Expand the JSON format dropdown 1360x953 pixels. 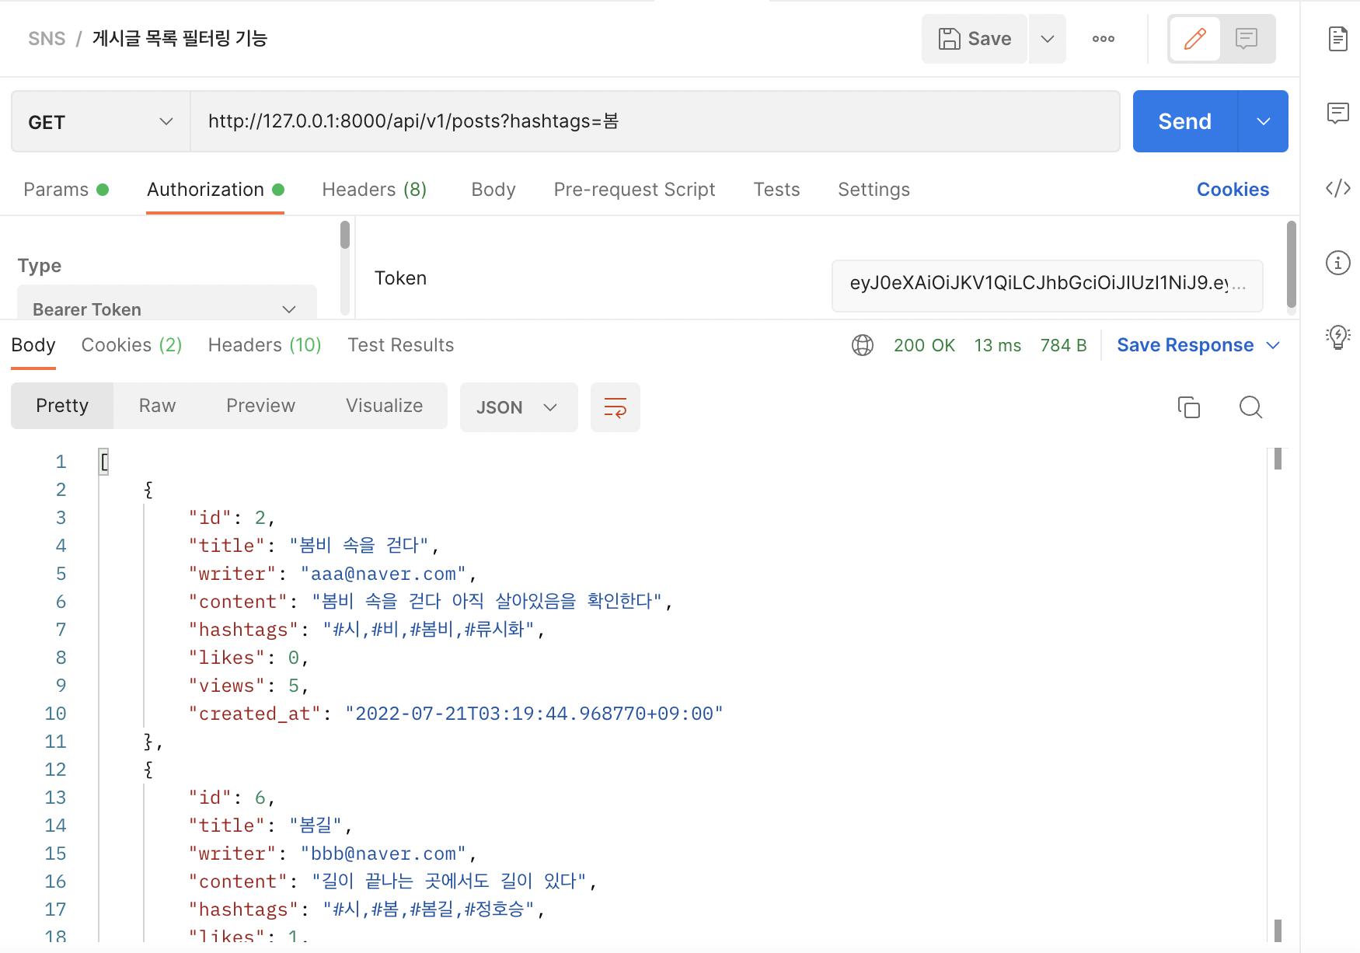tap(518, 407)
